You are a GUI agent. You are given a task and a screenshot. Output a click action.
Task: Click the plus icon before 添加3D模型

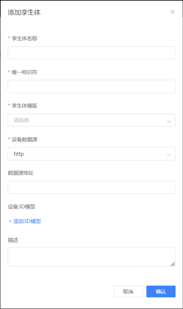click(10, 221)
